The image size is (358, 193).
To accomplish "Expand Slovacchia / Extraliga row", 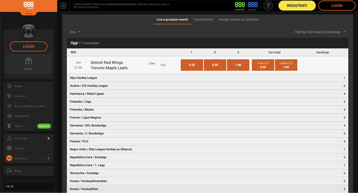I will tap(207, 173).
